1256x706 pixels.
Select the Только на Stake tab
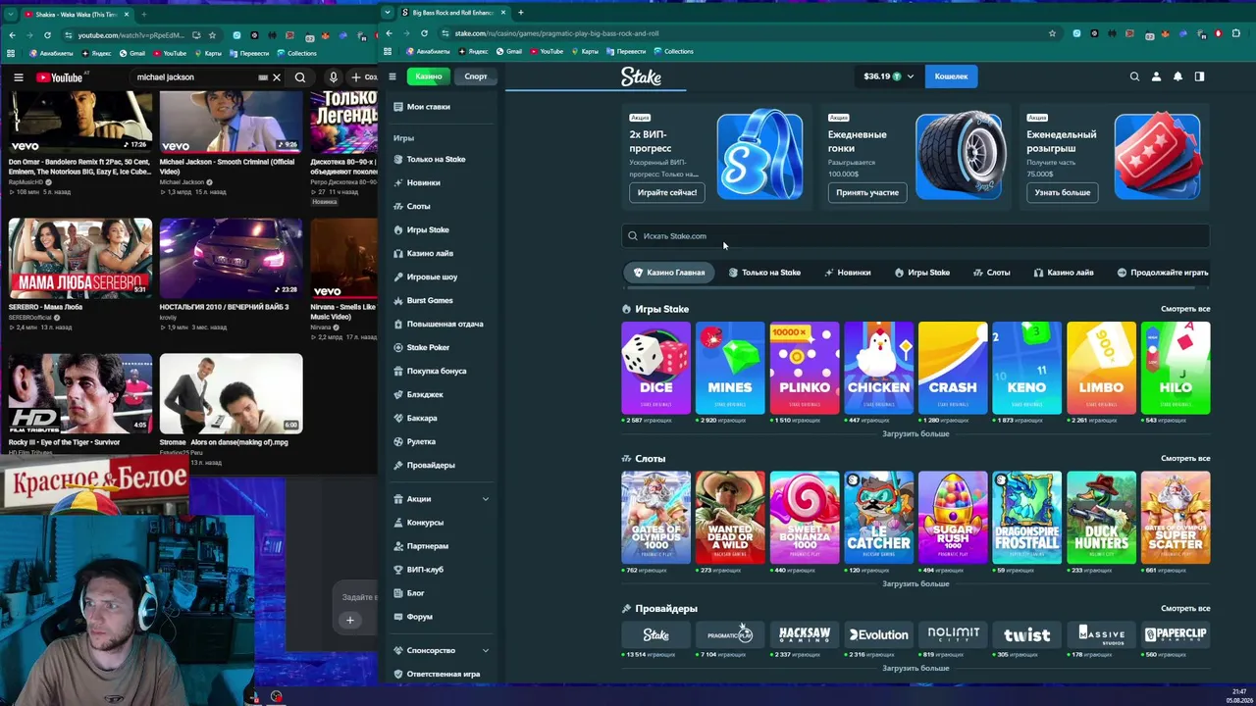(x=764, y=273)
